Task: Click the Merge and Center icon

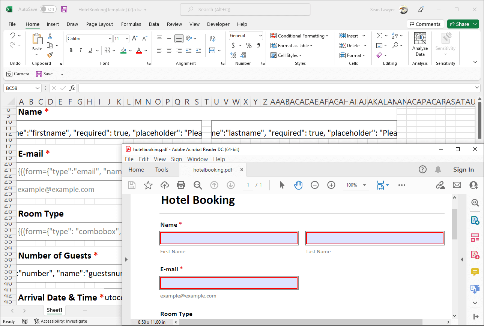Action: click(212, 50)
